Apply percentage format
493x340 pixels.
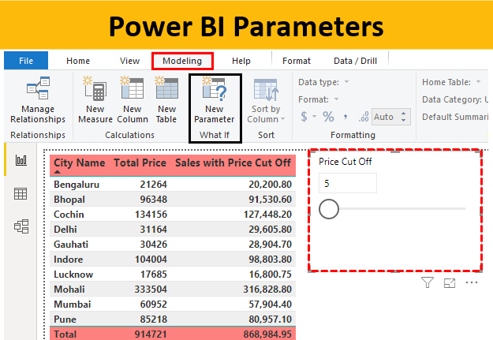[328, 117]
